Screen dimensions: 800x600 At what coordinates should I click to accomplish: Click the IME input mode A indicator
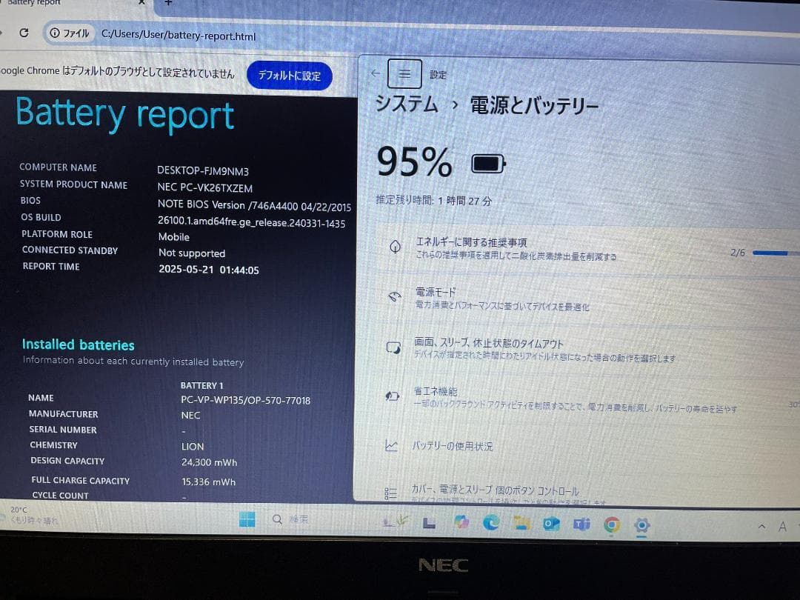[782, 527]
